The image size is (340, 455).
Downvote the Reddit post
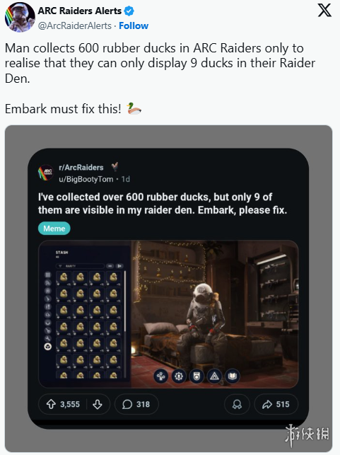[x=98, y=404]
